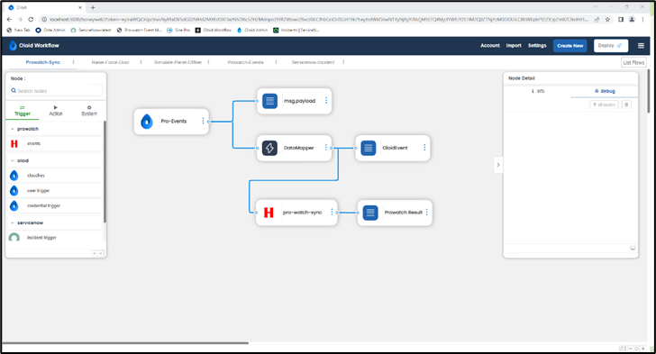The image size is (656, 354).
Task: Open the Prowatch-Sync flow tab
Action: pyautogui.click(x=42, y=62)
